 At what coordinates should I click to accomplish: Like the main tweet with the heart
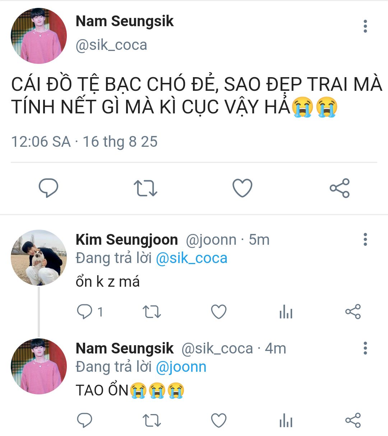(x=242, y=188)
